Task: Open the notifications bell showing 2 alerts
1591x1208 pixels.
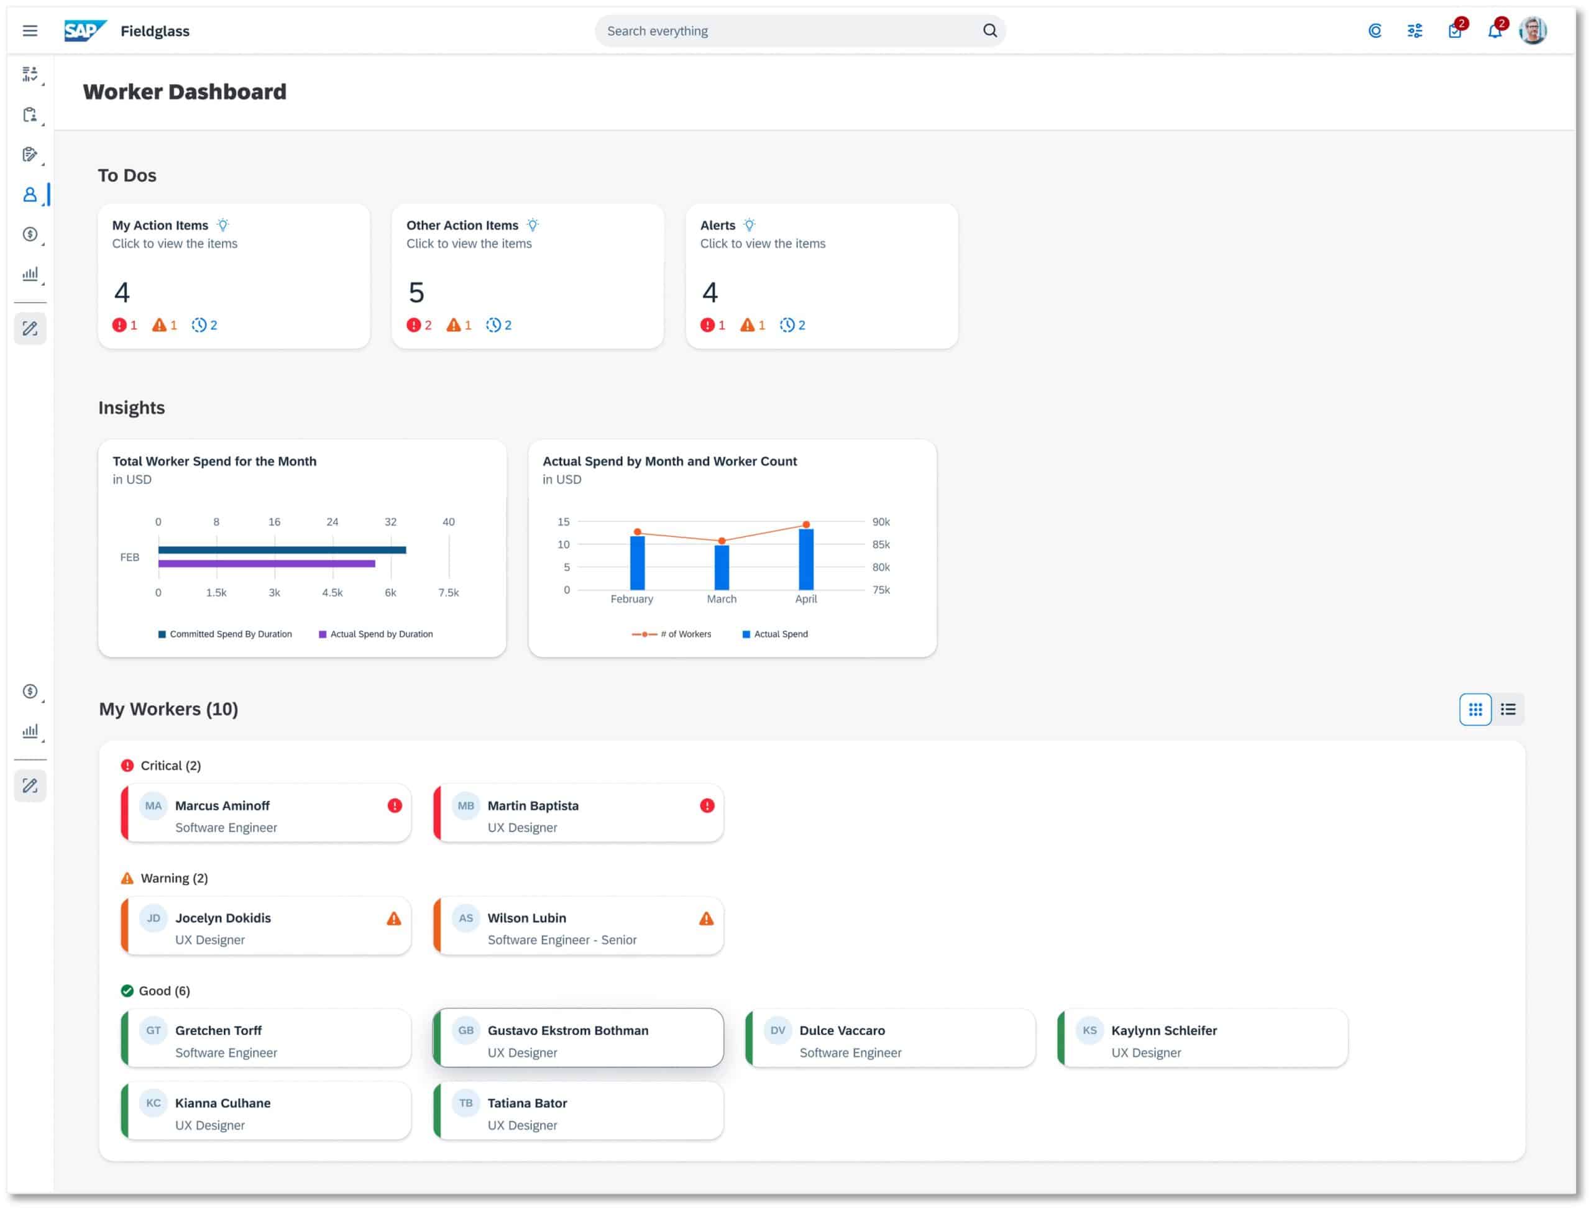Action: click(1495, 30)
